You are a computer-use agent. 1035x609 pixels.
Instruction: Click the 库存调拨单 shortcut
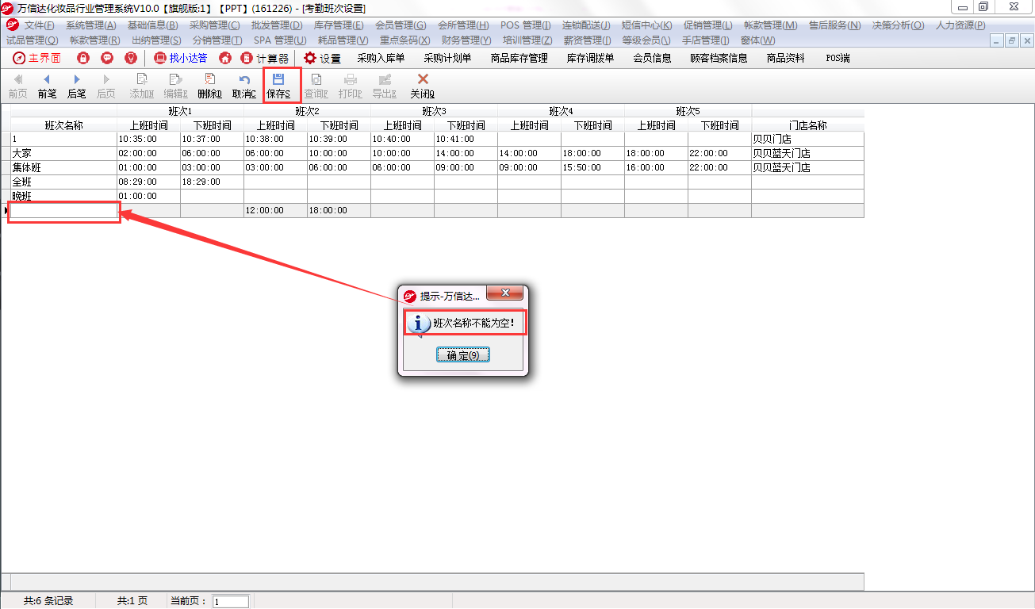tap(590, 58)
